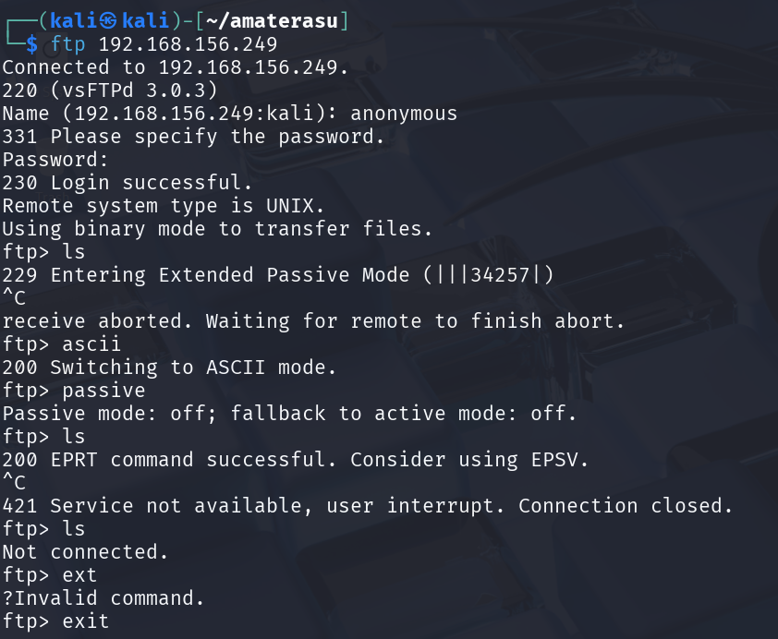
Task: Click the blue dollar sign prompt symbol
Action: [31, 44]
